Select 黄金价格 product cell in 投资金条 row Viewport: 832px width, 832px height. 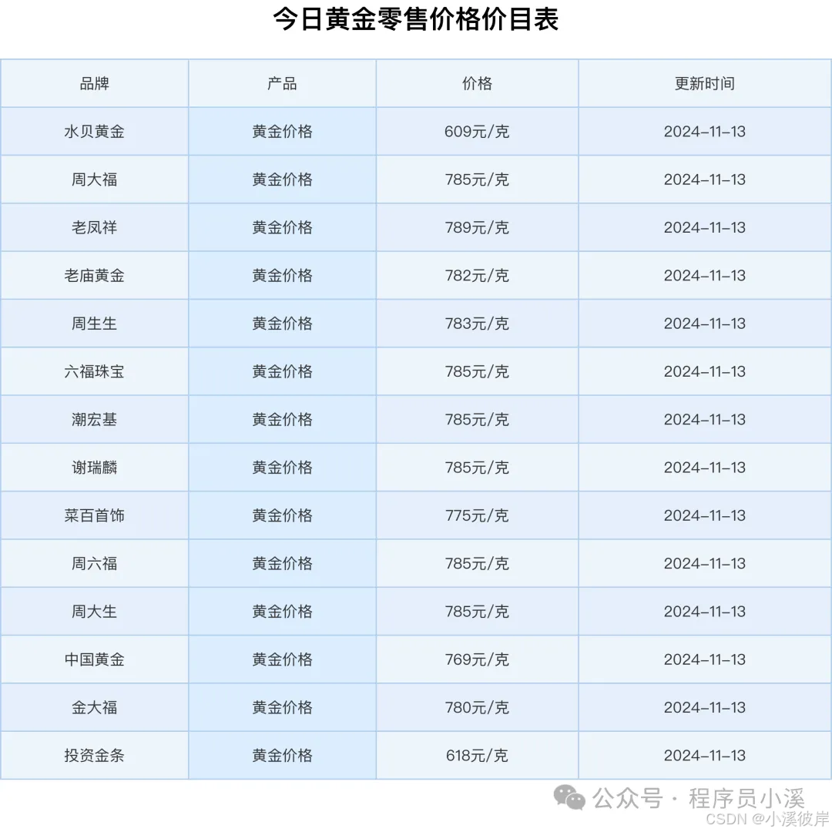click(x=282, y=756)
